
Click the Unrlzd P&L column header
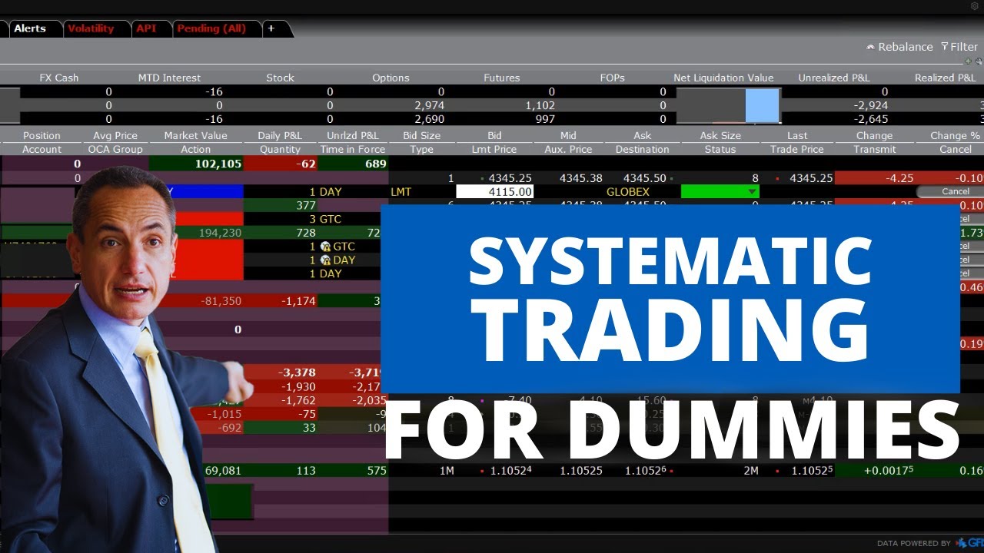pos(353,136)
